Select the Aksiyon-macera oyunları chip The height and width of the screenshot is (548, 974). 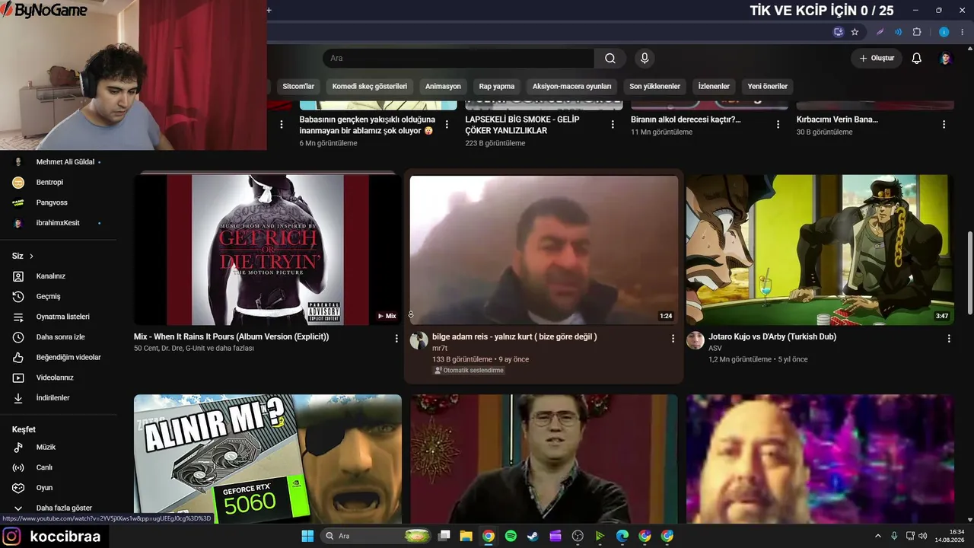(x=572, y=87)
